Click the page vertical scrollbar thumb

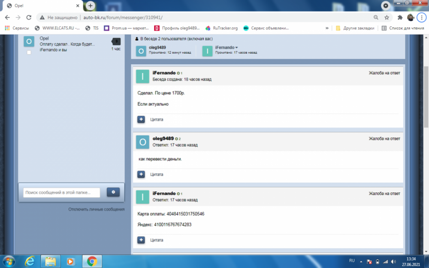[426, 96]
